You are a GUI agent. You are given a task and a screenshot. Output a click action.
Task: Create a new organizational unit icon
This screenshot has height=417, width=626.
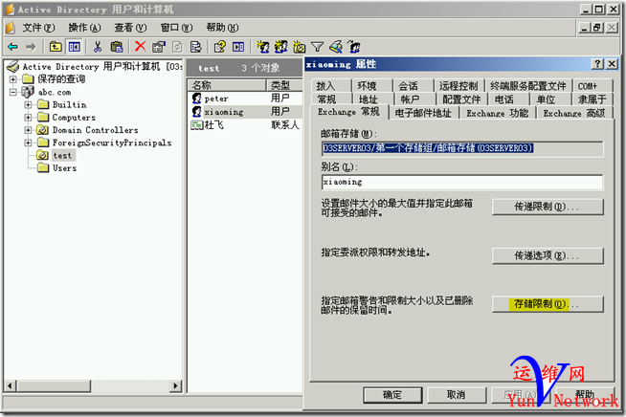tap(299, 47)
